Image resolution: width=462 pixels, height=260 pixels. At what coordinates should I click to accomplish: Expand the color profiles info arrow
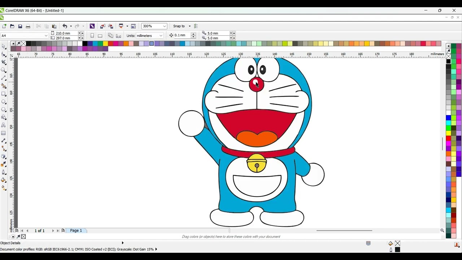[x=156, y=249]
